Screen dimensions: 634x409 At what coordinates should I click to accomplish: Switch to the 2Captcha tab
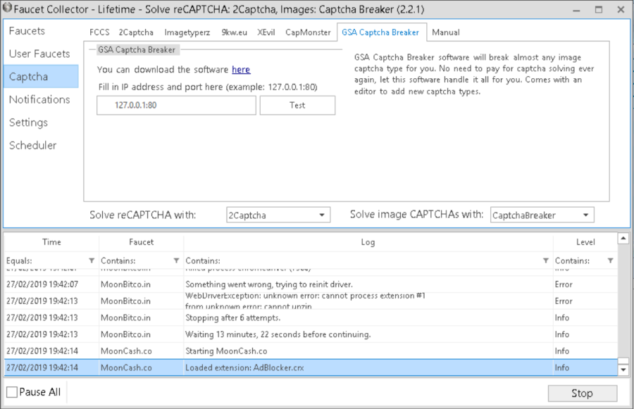point(136,32)
